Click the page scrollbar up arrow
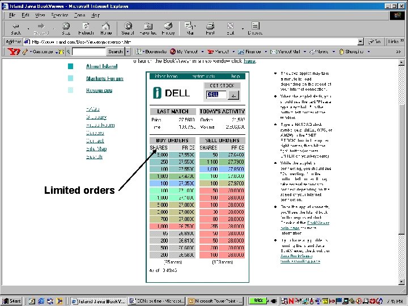This screenshot has height=306, width=408. point(402,62)
